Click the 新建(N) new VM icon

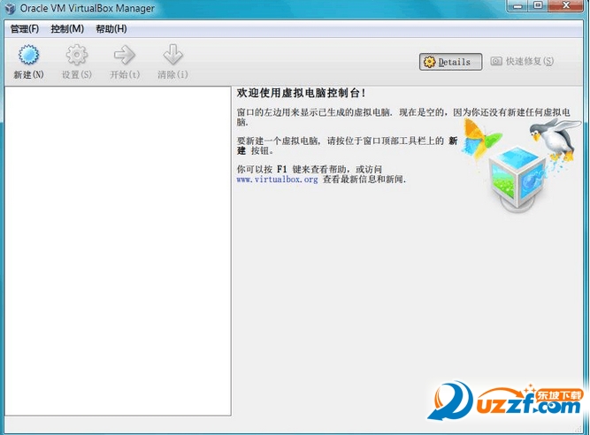(x=28, y=56)
